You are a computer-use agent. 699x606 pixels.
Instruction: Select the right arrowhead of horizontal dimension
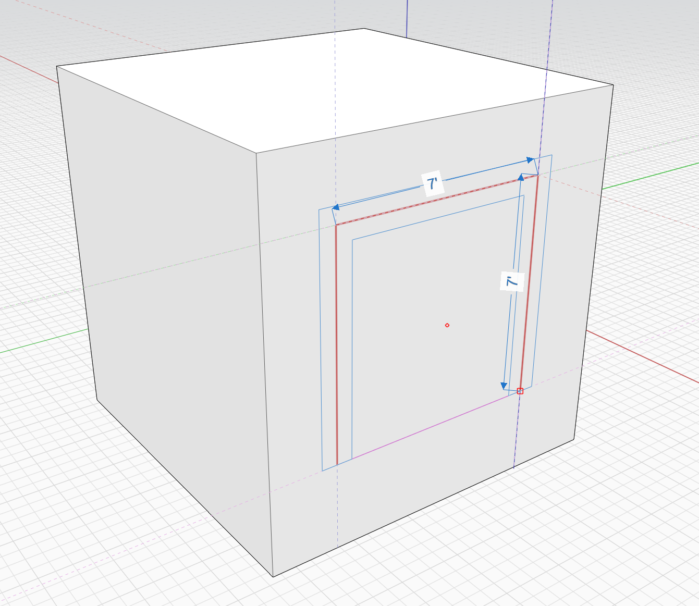tap(530, 160)
